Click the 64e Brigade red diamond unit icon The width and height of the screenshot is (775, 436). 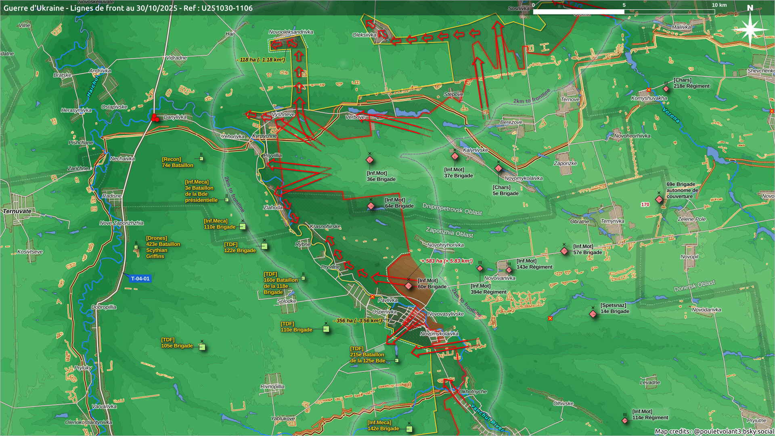point(371,206)
